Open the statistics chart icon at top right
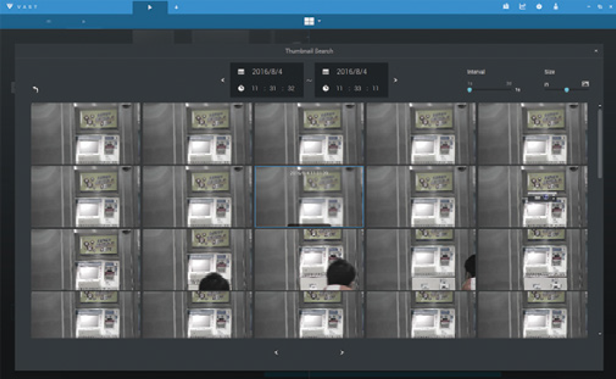This screenshot has width=616, height=379. pyautogui.click(x=522, y=7)
